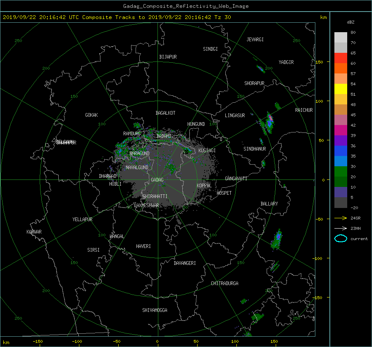The image size is (372, 347).
Task: Click the JEVARGI city label
Action: tap(255, 40)
